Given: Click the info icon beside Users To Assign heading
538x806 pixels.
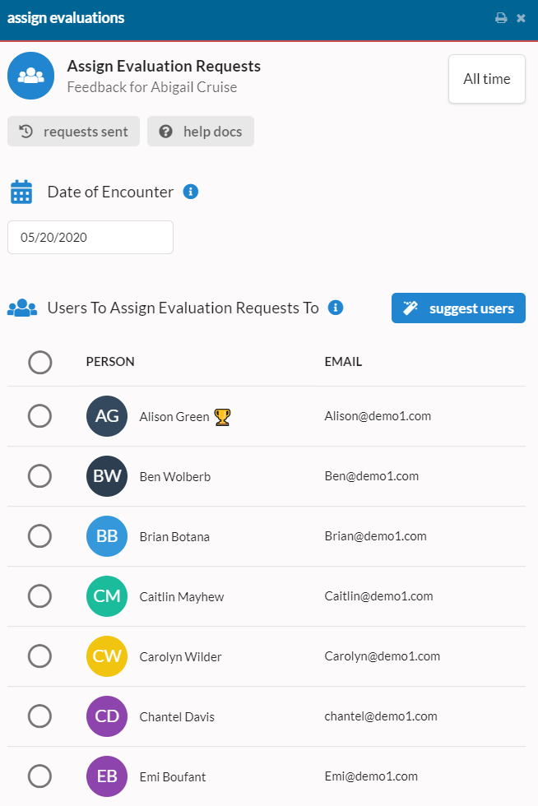Looking at the screenshot, I should pyautogui.click(x=335, y=307).
